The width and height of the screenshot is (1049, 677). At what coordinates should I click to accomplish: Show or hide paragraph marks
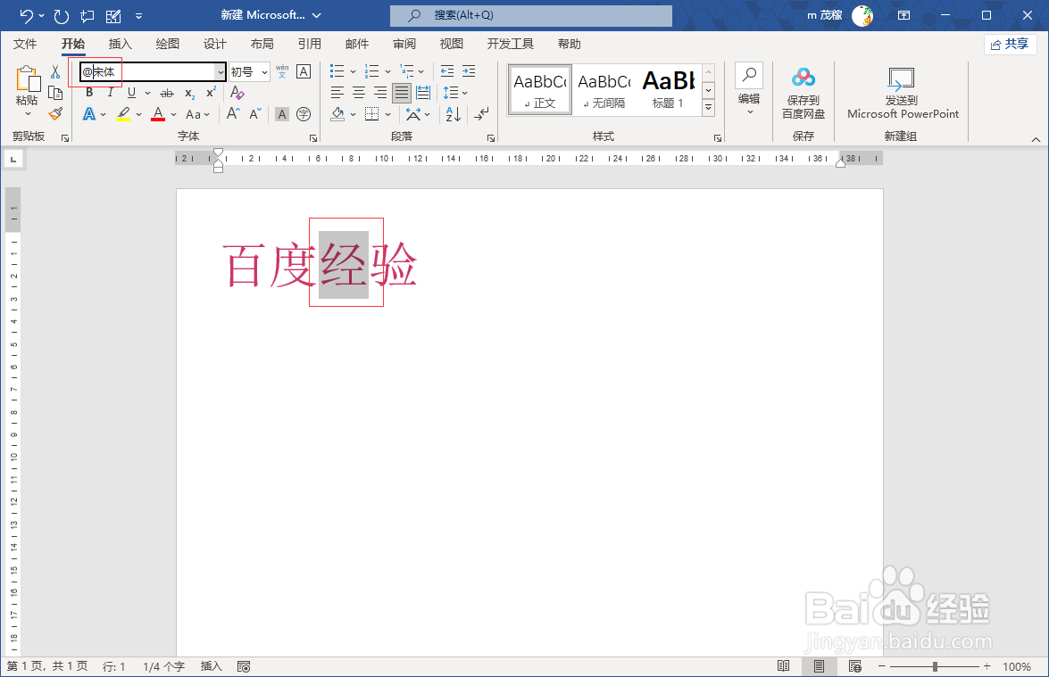tap(482, 114)
